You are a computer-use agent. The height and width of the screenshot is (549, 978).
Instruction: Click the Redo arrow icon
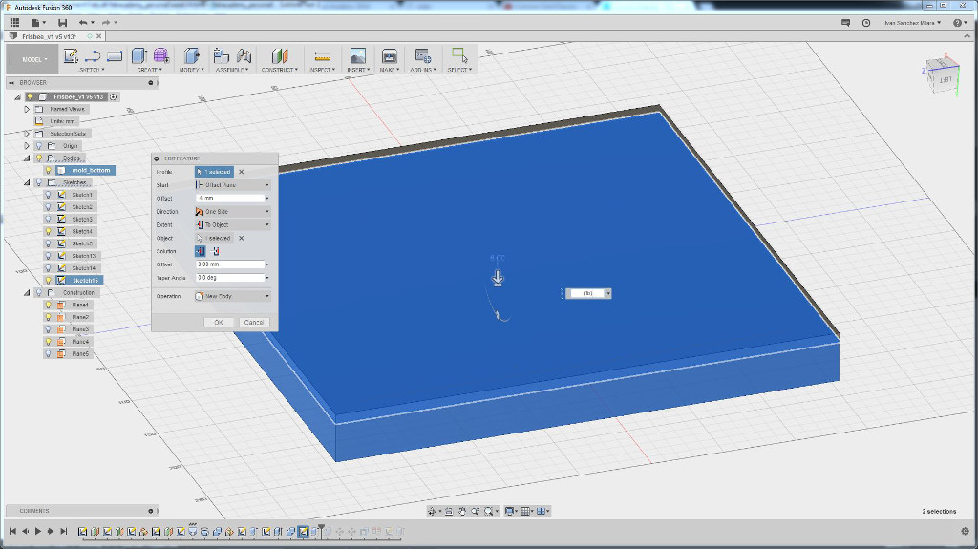tap(106, 23)
